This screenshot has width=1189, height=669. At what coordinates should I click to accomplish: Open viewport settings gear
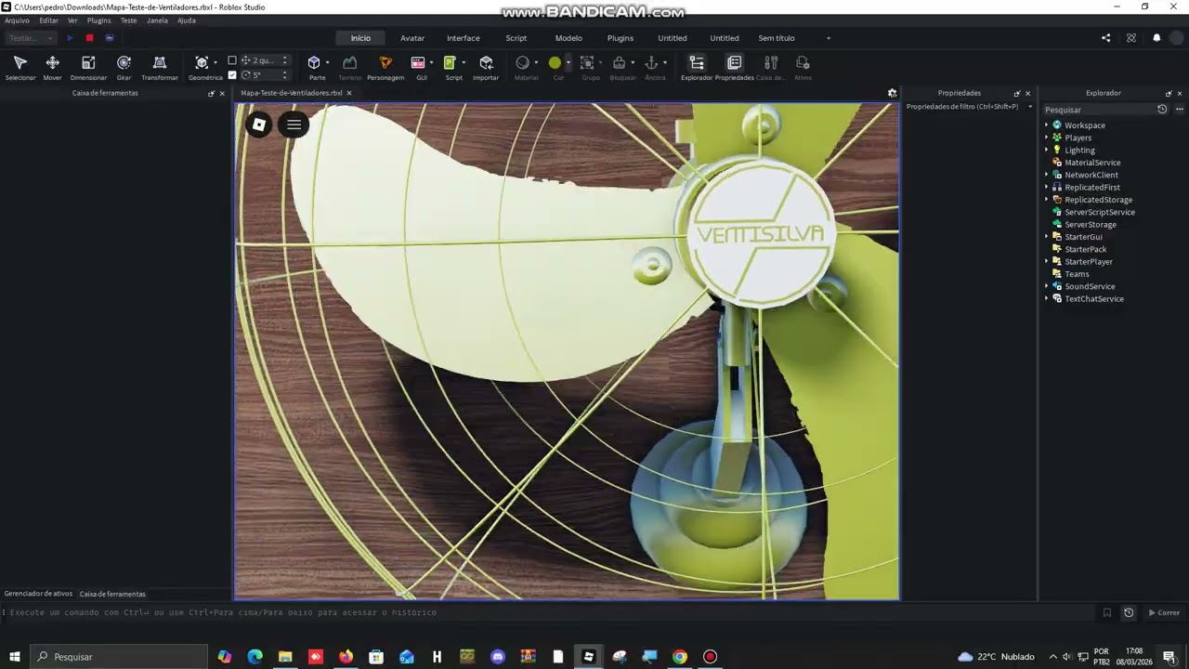892,93
